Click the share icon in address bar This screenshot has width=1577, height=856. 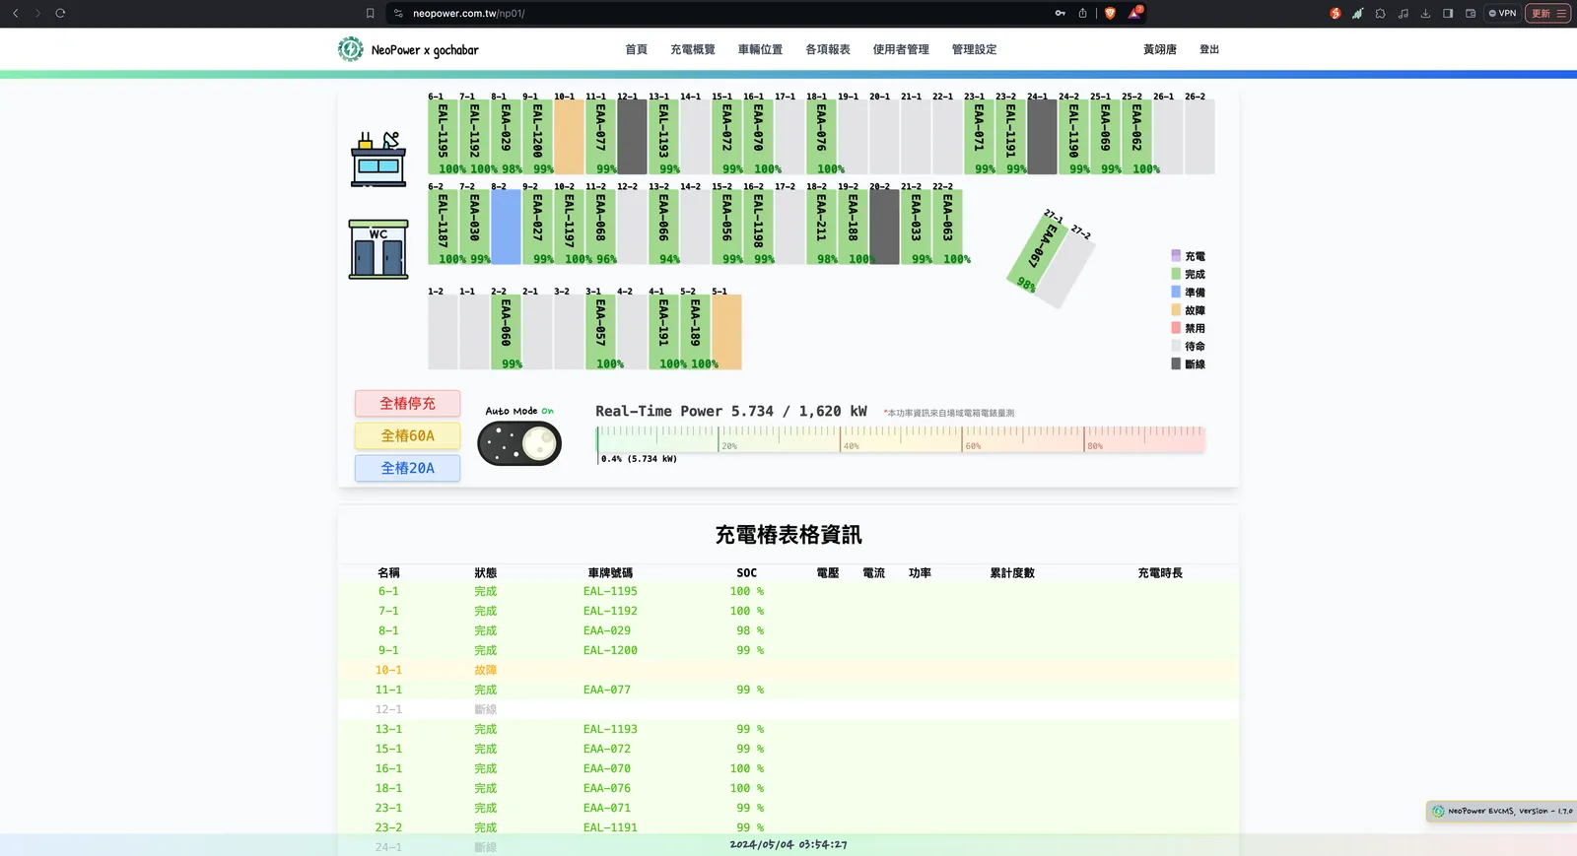pyautogui.click(x=1082, y=13)
